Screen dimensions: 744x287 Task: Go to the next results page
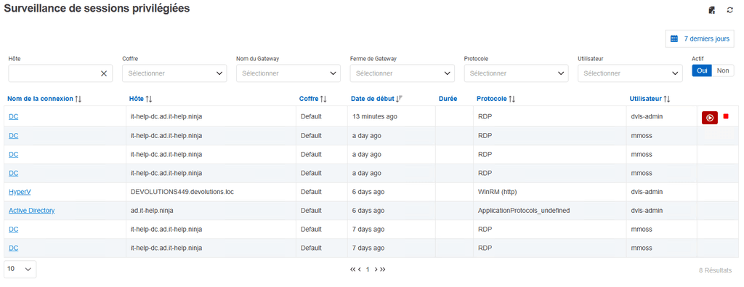376,270
